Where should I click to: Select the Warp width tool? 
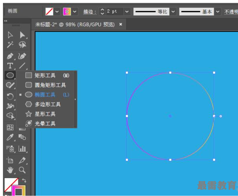[10, 106]
